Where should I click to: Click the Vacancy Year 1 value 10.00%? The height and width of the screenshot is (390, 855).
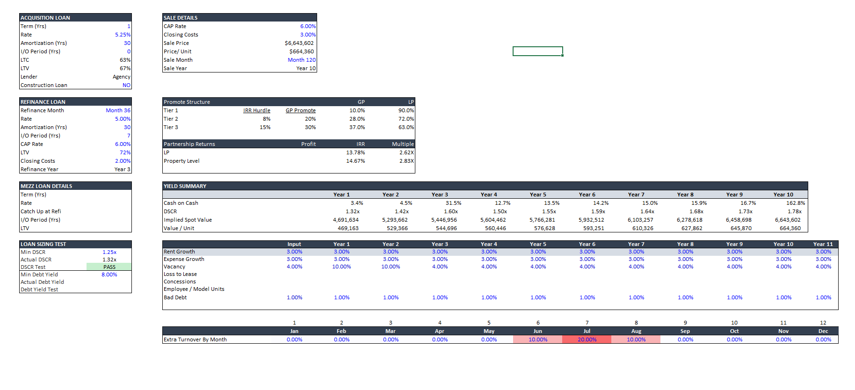pos(342,267)
